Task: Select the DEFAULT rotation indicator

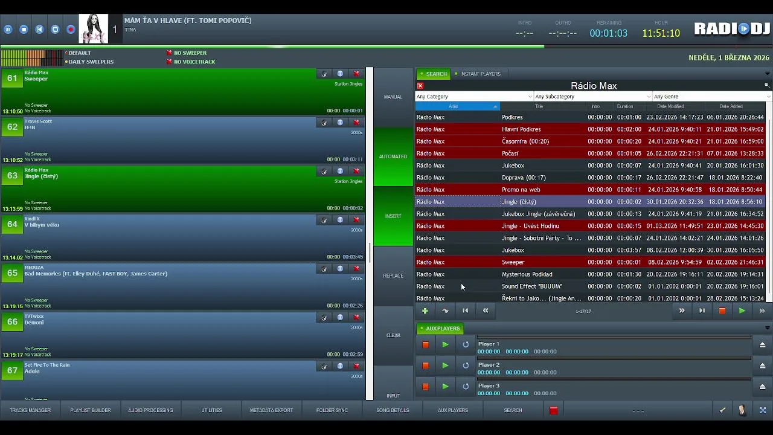Action: pyautogui.click(x=78, y=53)
